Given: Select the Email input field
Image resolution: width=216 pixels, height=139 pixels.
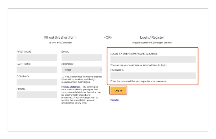Looking at the screenshot, I should [x=82, y=57].
